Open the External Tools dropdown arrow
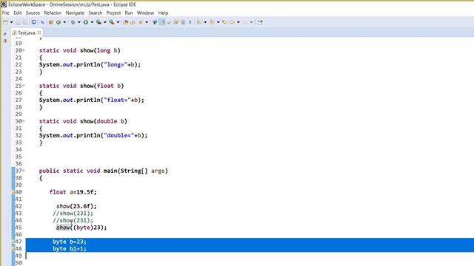 pos(118,22)
